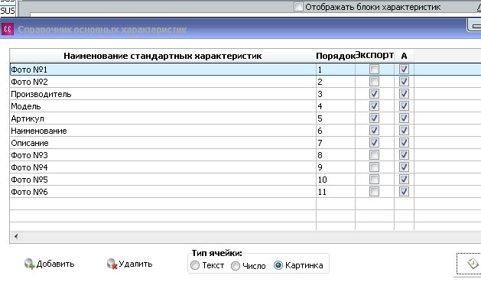This screenshot has height=282, width=481.
Task: Click the SUS cell in background window
Action: [8, 11]
